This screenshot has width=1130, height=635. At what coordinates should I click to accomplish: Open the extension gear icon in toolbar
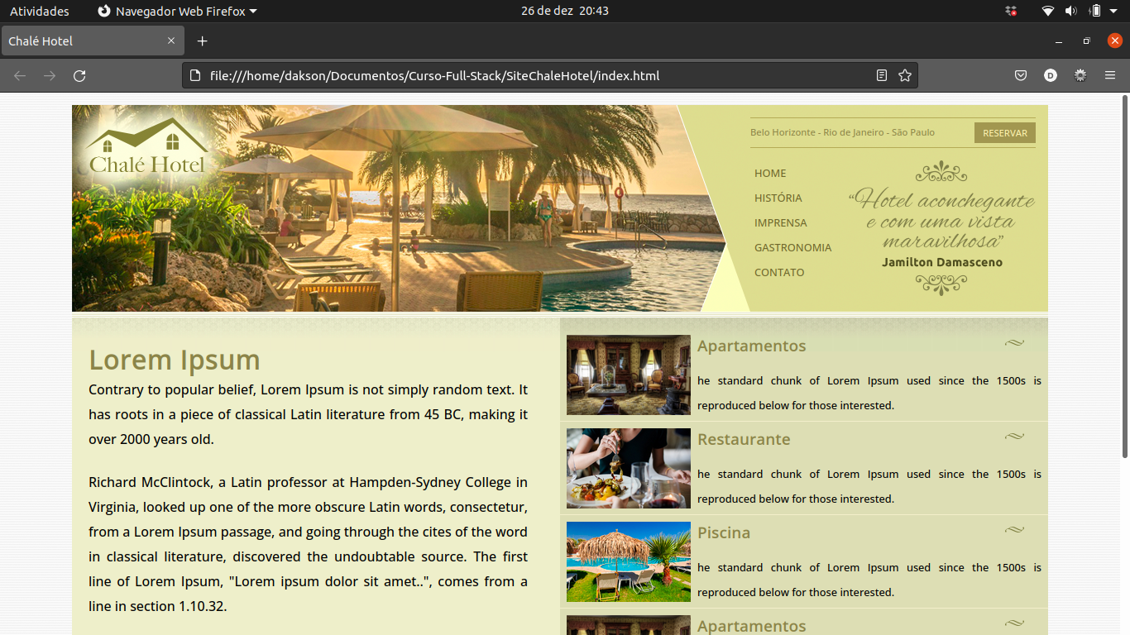pyautogui.click(x=1080, y=74)
